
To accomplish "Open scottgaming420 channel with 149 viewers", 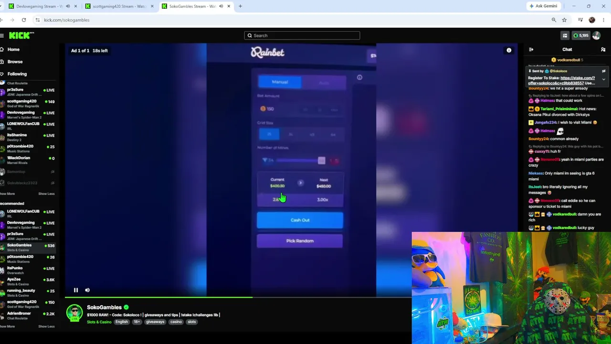I will coord(28,103).
